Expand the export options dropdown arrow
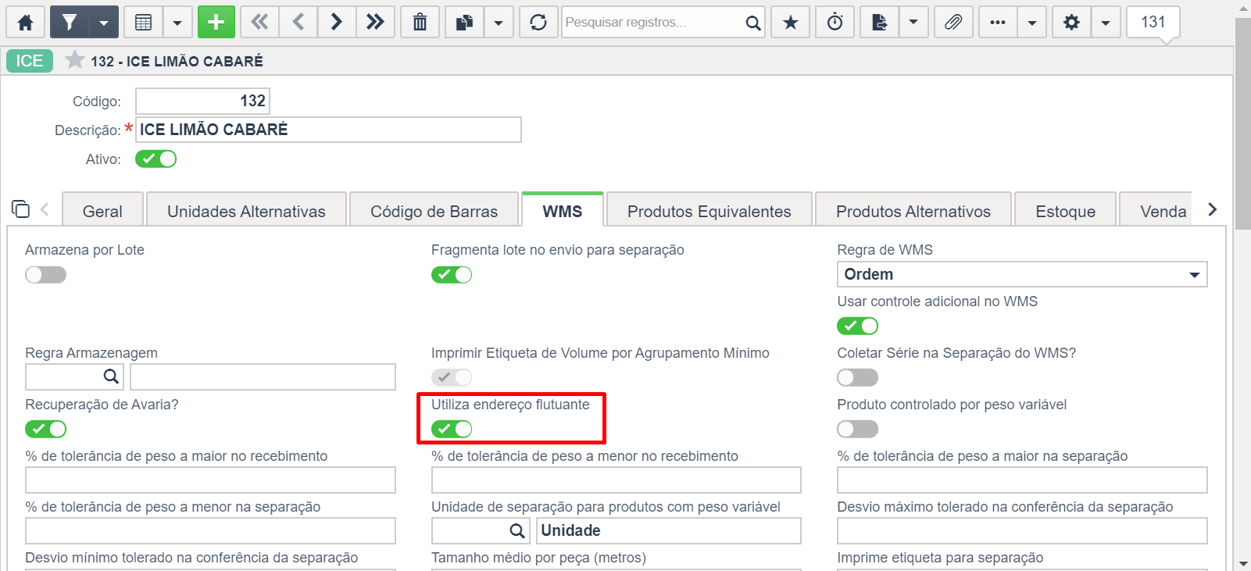The width and height of the screenshot is (1251, 571). 913,22
